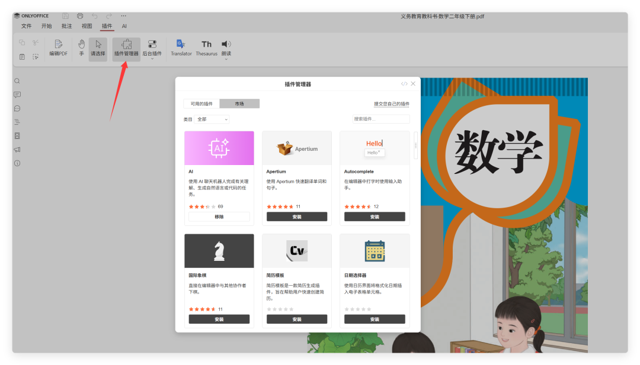The image size is (640, 365).
Task: Click the 搜索插件 search field
Action: click(x=381, y=119)
